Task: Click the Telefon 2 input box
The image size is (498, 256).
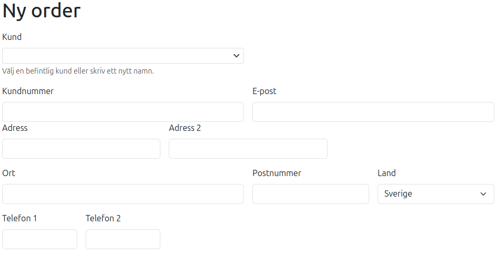Action: pyautogui.click(x=123, y=239)
